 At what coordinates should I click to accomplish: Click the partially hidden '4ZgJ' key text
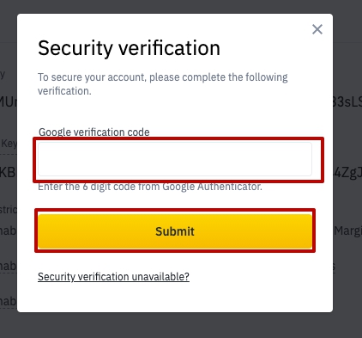coord(347,173)
